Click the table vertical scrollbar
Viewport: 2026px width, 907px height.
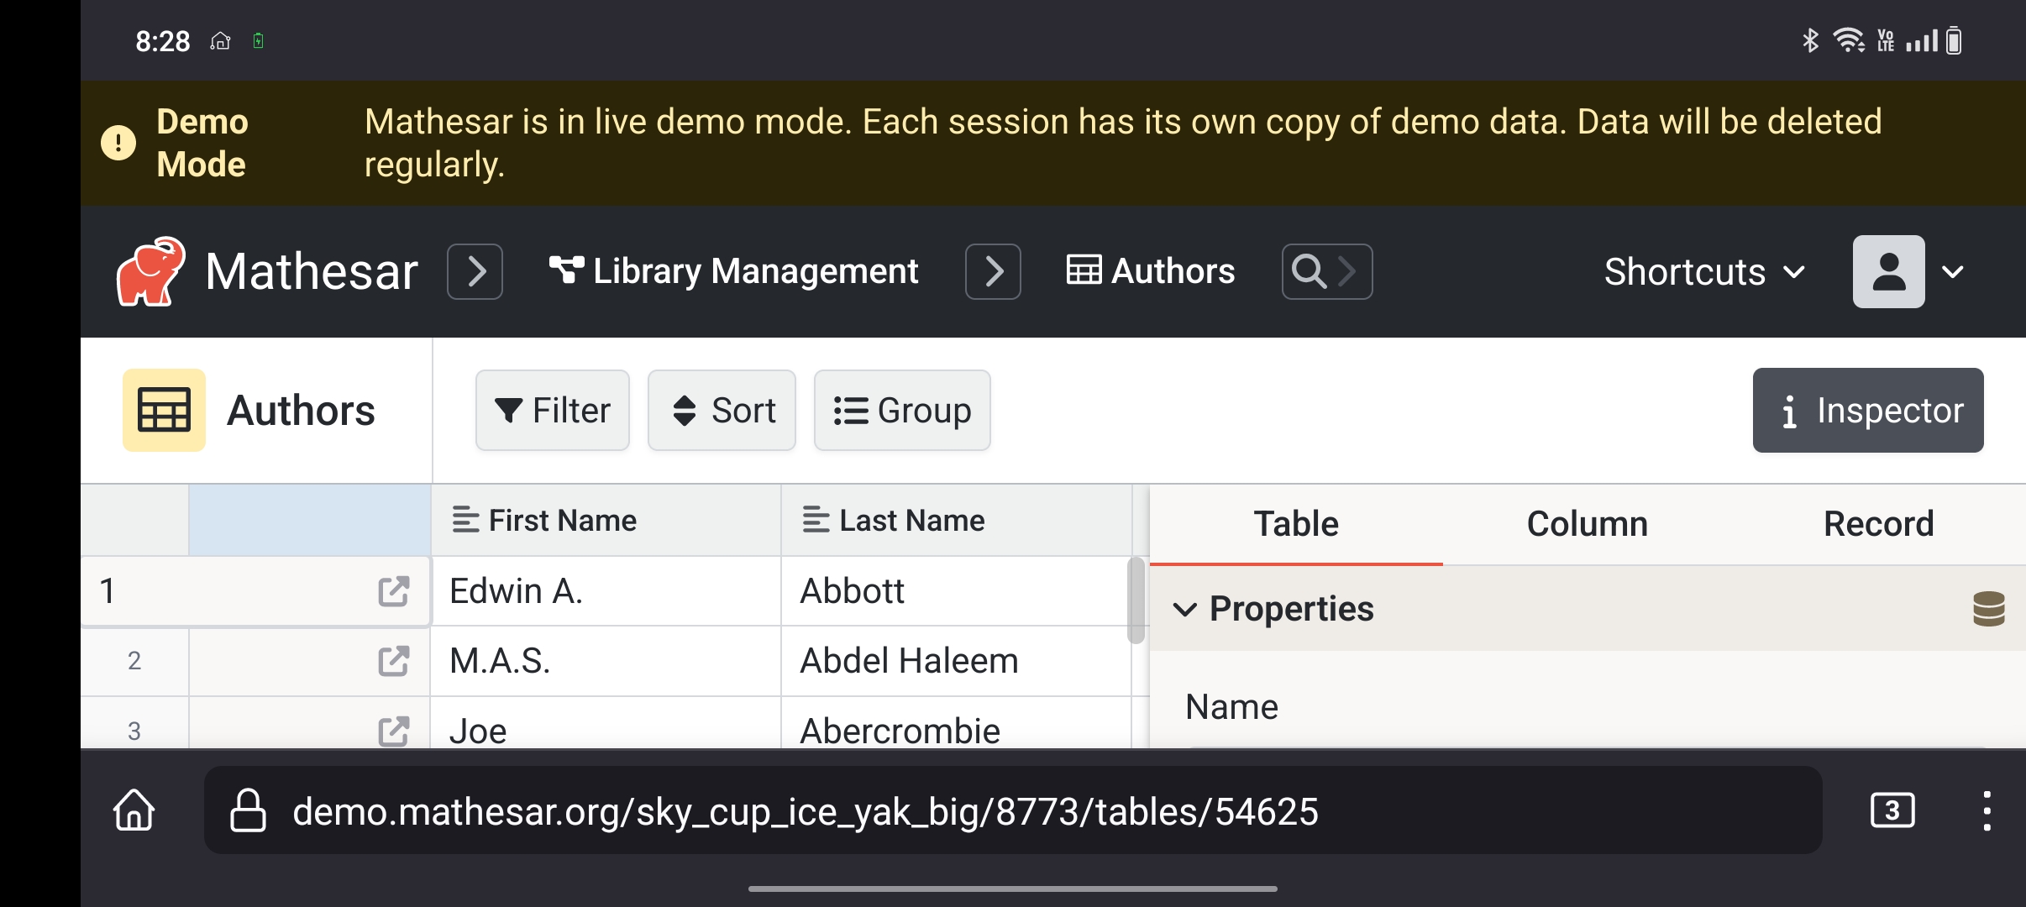1136,600
